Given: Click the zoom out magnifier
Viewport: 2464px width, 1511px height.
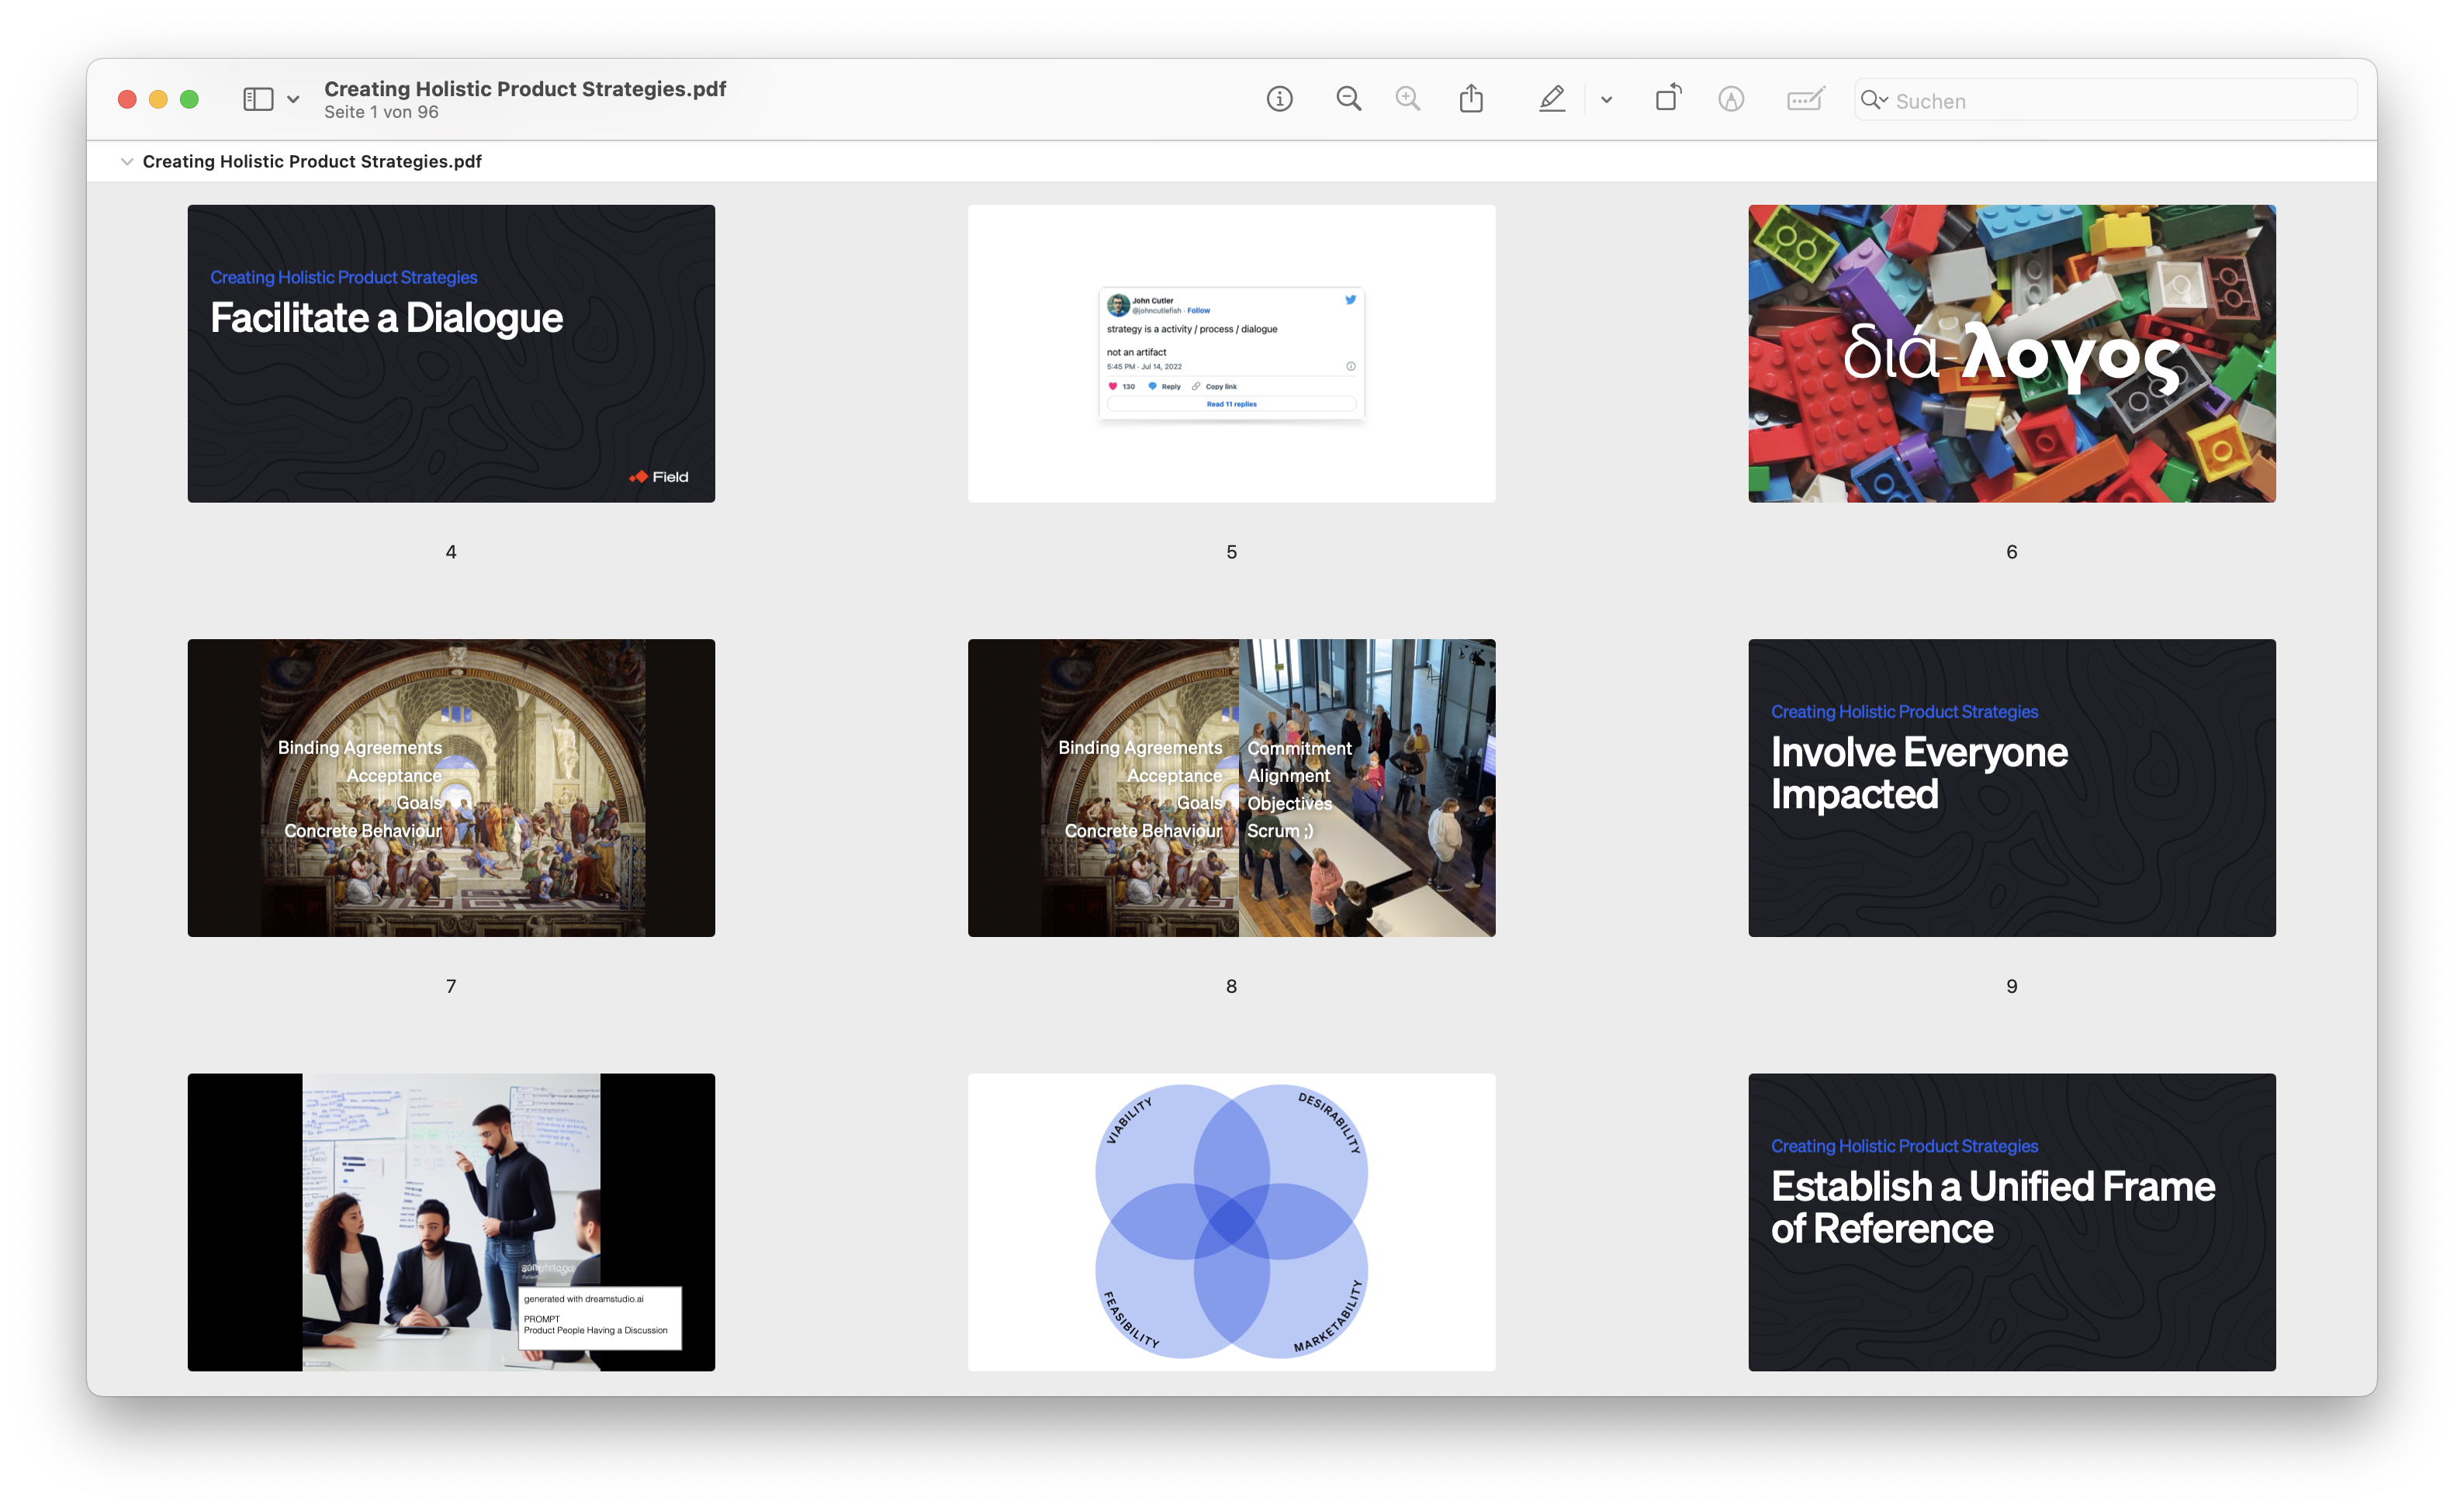Looking at the screenshot, I should click(1348, 99).
